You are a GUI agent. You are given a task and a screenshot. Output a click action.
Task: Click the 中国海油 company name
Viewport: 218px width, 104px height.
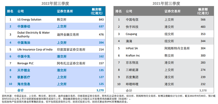[24, 43]
